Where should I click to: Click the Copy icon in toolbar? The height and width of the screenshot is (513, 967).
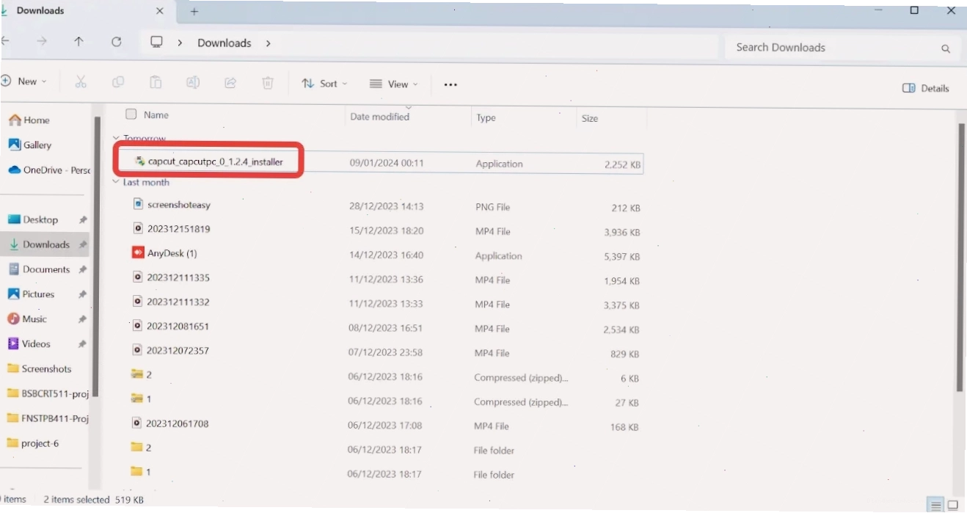(x=118, y=82)
